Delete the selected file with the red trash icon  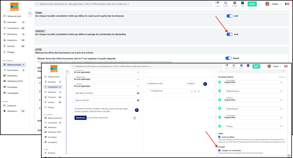point(134,118)
